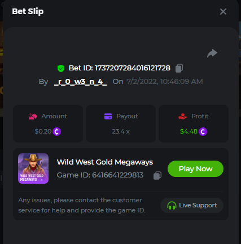Click the purple coin beside $0.20
The height and width of the screenshot is (244, 241).
pos(56,131)
